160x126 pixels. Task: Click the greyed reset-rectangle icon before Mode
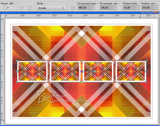[x=29, y=8]
